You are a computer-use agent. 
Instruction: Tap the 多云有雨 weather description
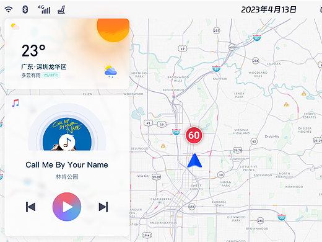pyautogui.click(x=31, y=75)
